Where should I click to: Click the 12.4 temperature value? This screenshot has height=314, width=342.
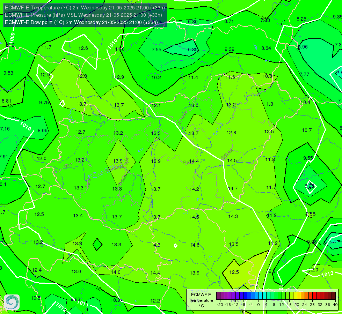37,270
